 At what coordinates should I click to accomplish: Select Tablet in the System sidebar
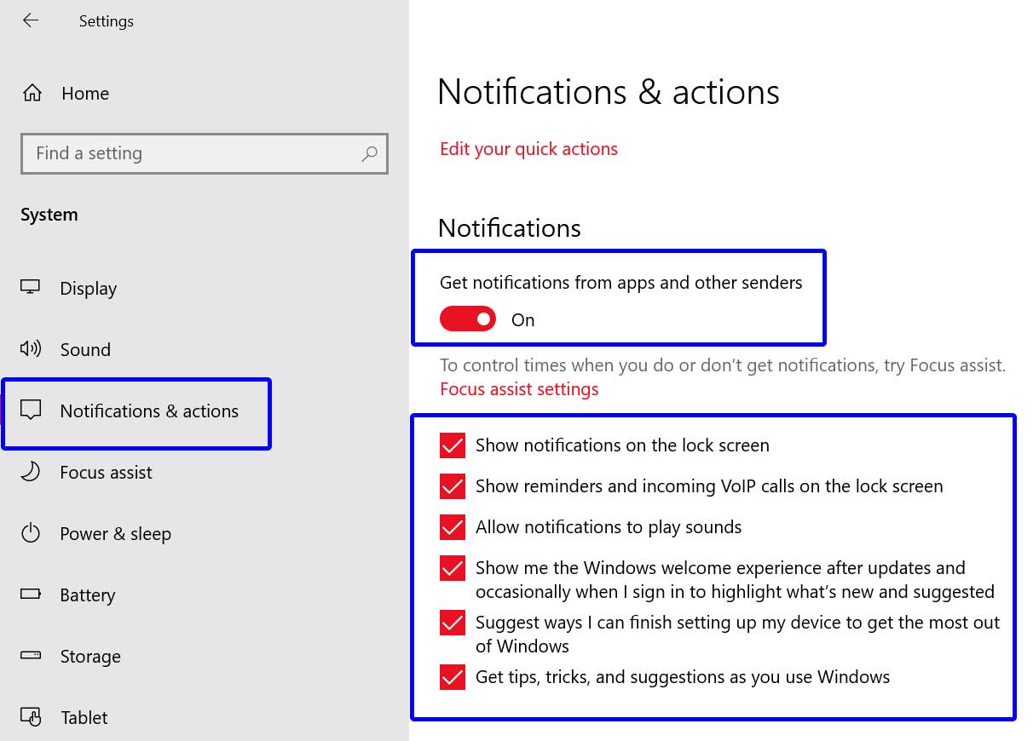pyautogui.click(x=84, y=717)
